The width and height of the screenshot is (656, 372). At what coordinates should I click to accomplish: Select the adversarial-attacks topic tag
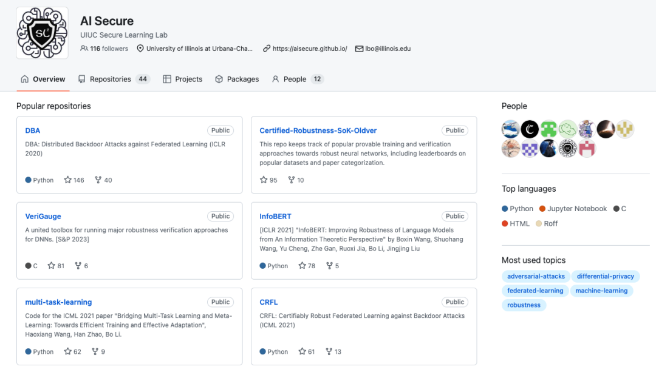(536, 276)
